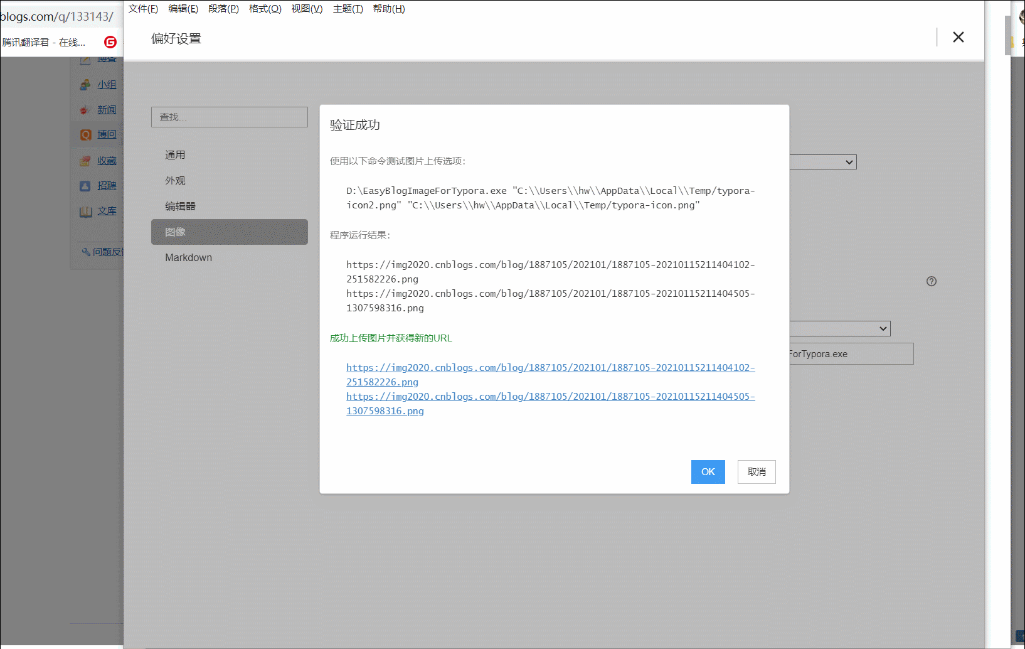This screenshot has height=649, width=1025.
Task: Open the 编辑(E) menu
Action: coord(183,9)
